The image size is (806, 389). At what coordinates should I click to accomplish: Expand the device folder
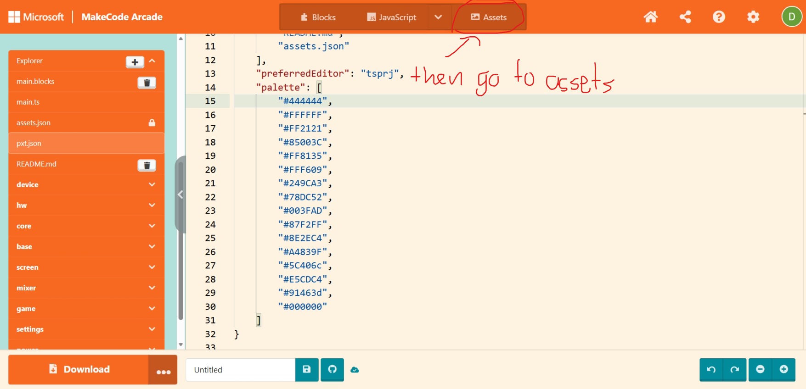pyautogui.click(x=152, y=184)
